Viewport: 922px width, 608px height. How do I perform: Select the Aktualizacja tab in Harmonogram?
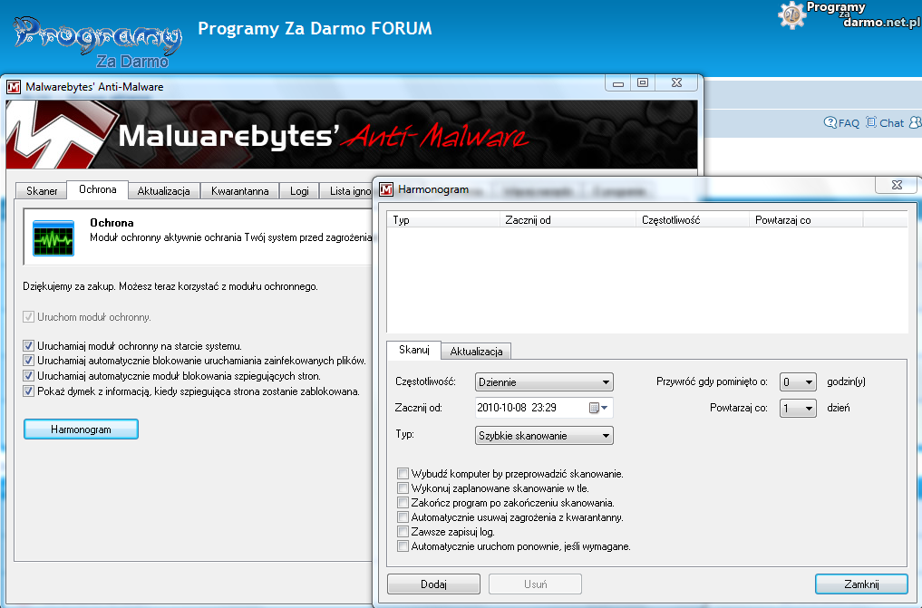pyautogui.click(x=477, y=351)
